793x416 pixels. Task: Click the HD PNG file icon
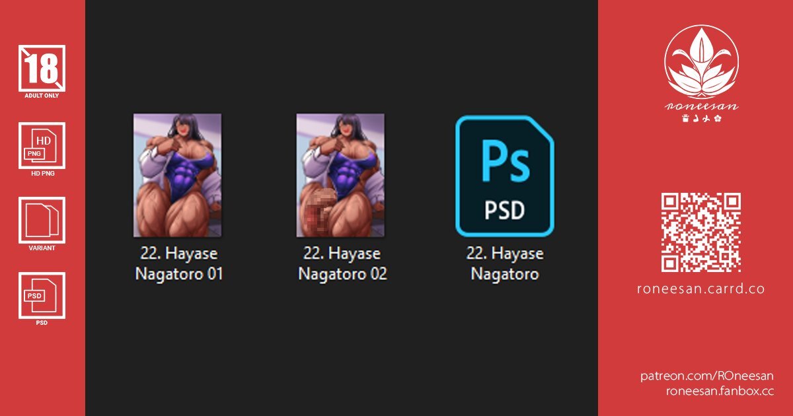[x=42, y=145]
